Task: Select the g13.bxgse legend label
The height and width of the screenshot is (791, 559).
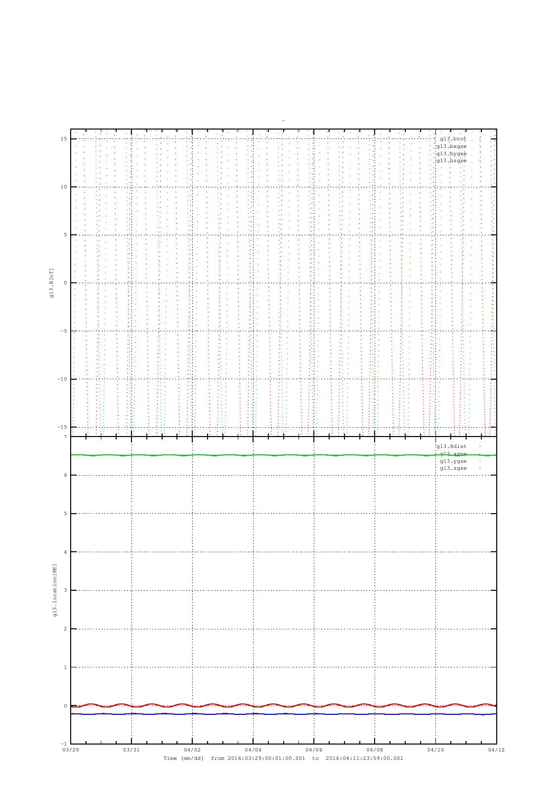Action: (451, 146)
